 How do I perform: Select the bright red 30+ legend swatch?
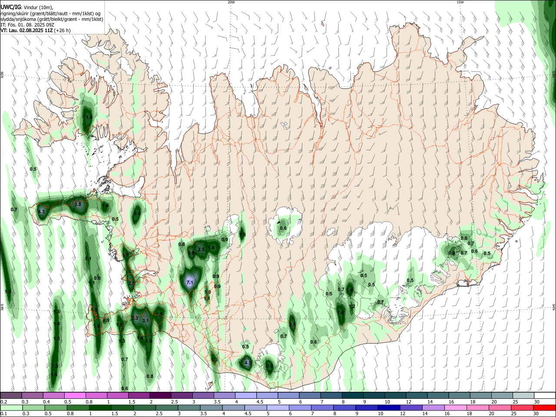pos(544,408)
